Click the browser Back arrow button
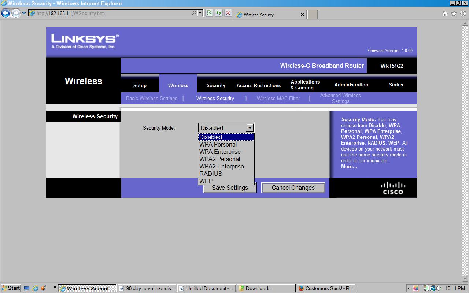 coord(5,13)
